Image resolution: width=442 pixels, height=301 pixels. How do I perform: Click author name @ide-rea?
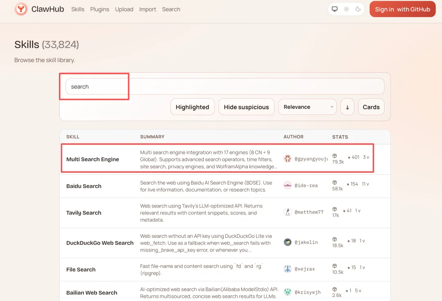click(306, 185)
